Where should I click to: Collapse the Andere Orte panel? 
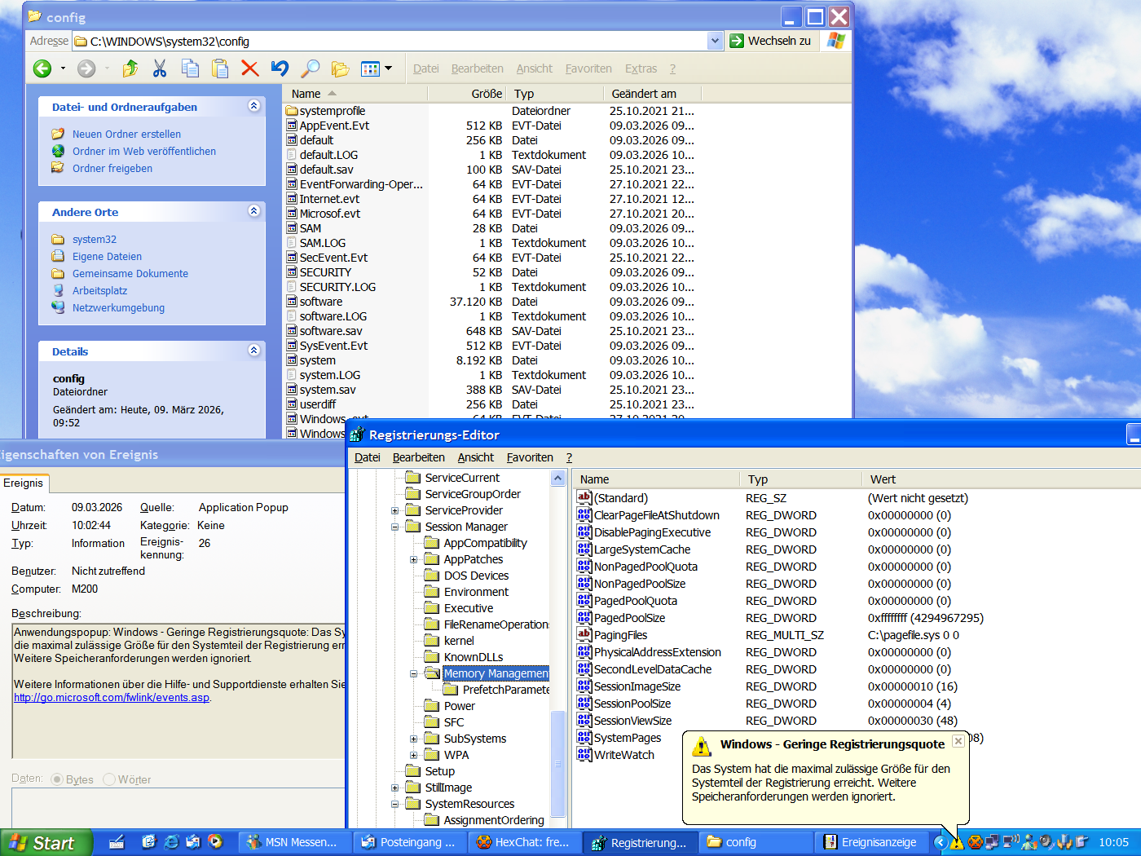[253, 211]
